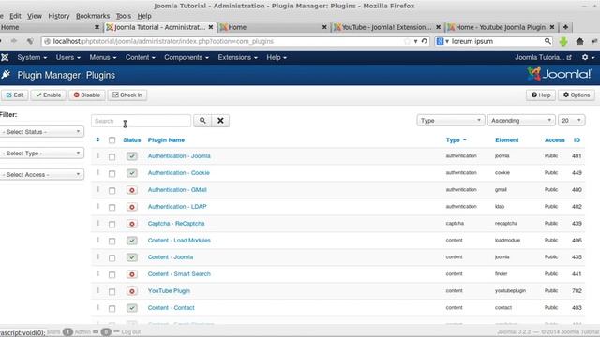Image resolution: width=600 pixels, height=337 pixels.
Task: Open the settings gear menu
Action: 588,57
